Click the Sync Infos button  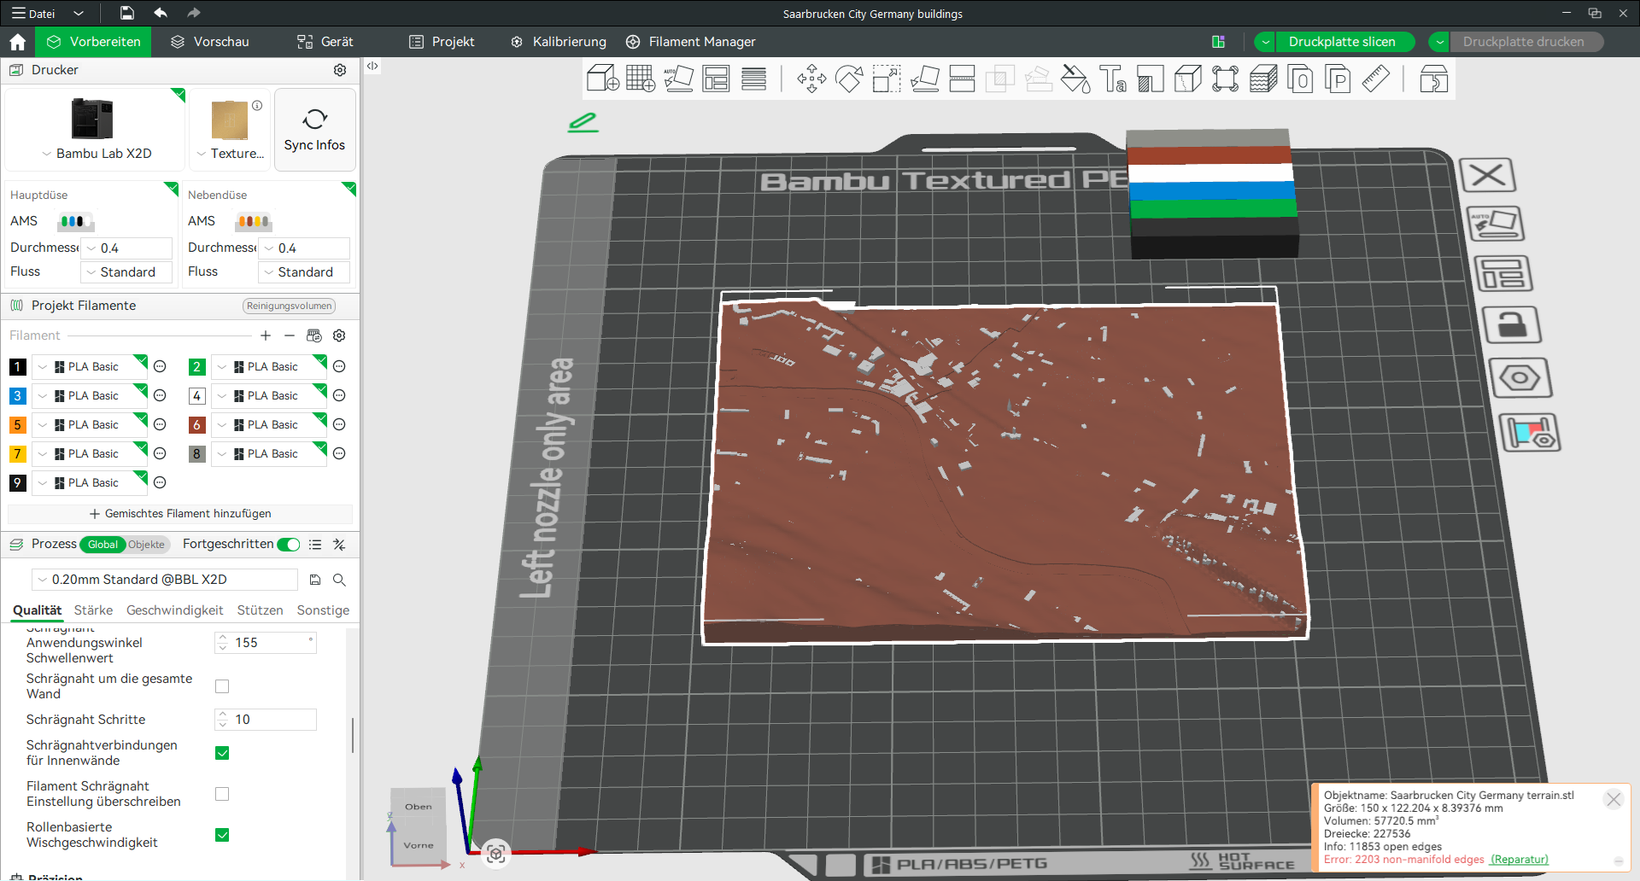(x=314, y=130)
